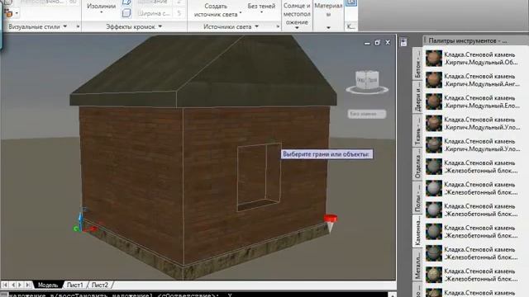This screenshot has height=297, width=529.
Task: Switch to the Отделка palette tab
Action: pyautogui.click(x=417, y=164)
